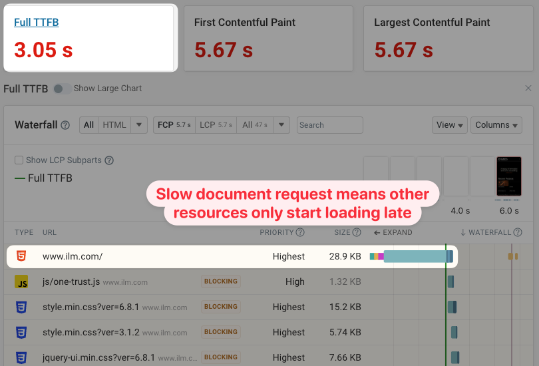The width and height of the screenshot is (539, 366).
Task: Select the All request type filter
Action: pos(89,125)
